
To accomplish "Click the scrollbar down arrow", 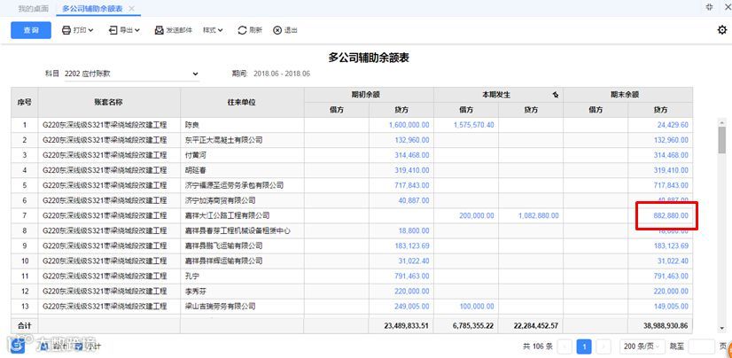I will (x=722, y=328).
